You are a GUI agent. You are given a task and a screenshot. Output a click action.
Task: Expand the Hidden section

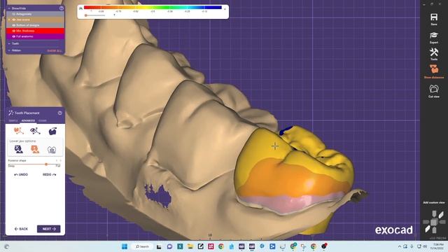pos(9,50)
